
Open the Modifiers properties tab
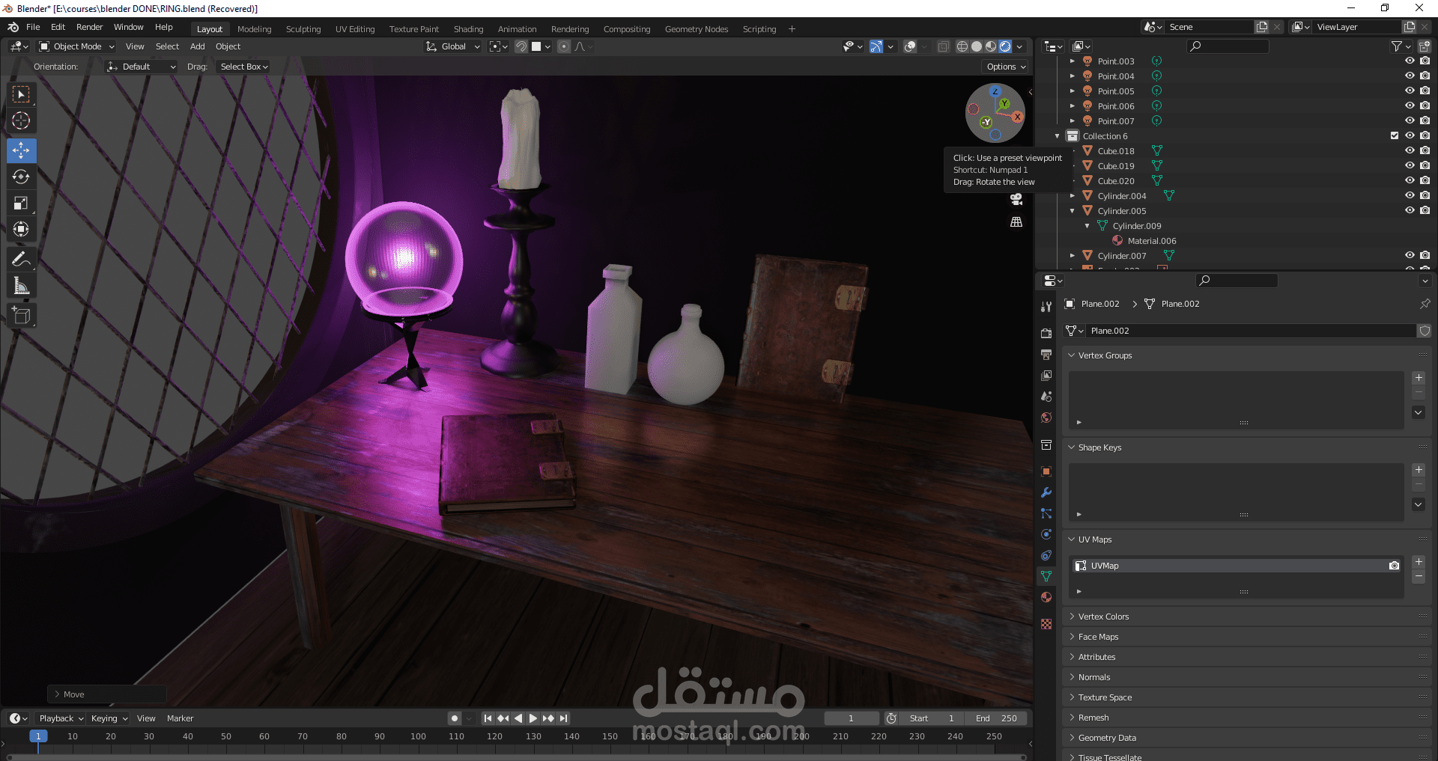[x=1046, y=492]
